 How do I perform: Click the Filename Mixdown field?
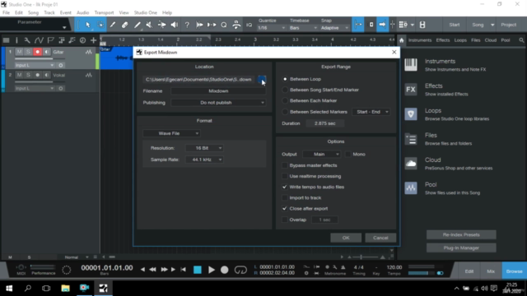(218, 91)
